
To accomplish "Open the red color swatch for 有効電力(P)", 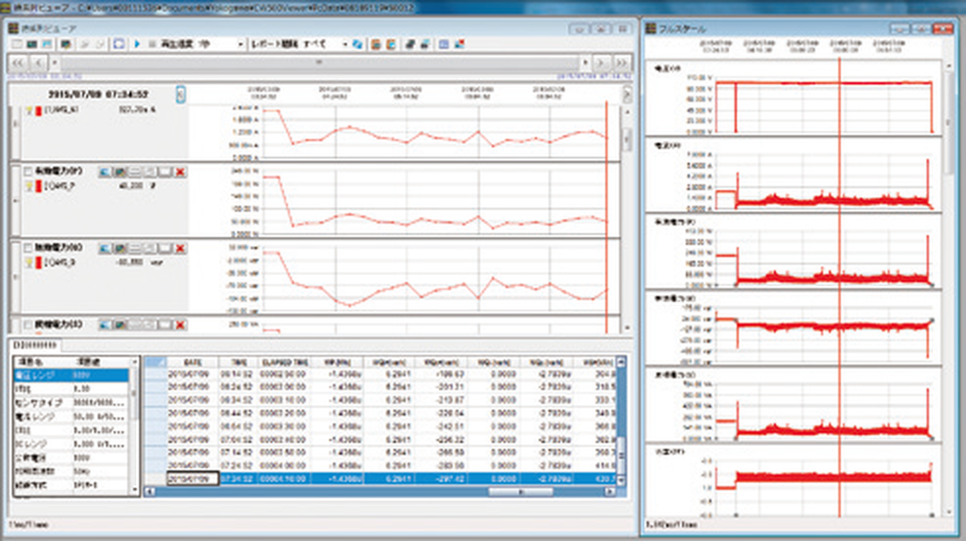I will click(39, 186).
